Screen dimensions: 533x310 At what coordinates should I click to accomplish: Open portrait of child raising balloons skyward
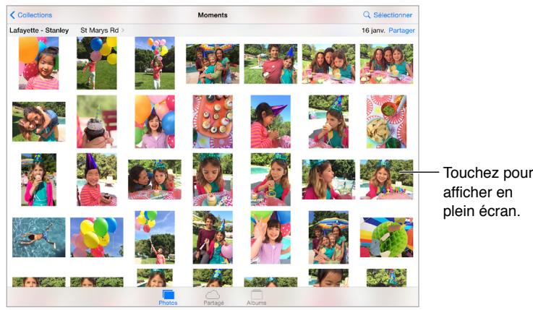tap(155, 237)
